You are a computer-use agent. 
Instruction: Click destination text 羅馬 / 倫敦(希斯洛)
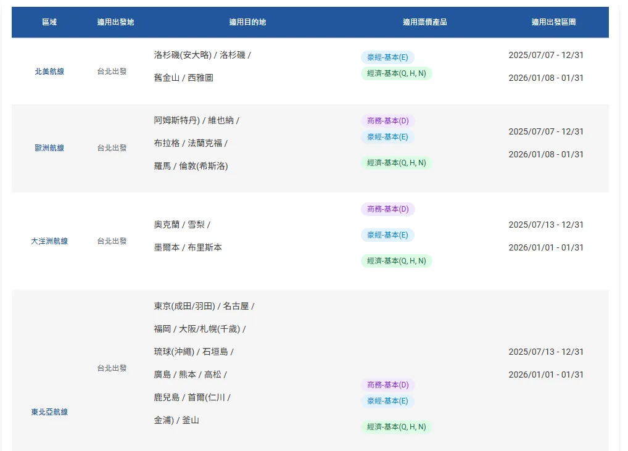coord(191,166)
